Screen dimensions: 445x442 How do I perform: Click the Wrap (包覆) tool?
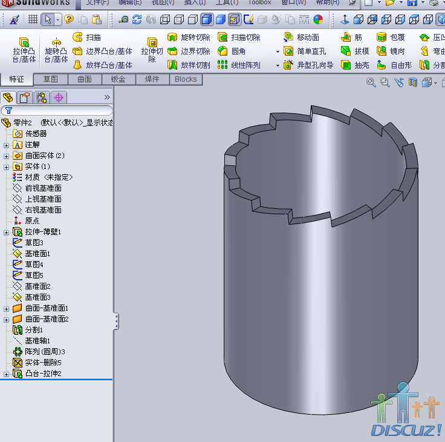pyautogui.click(x=391, y=37)
